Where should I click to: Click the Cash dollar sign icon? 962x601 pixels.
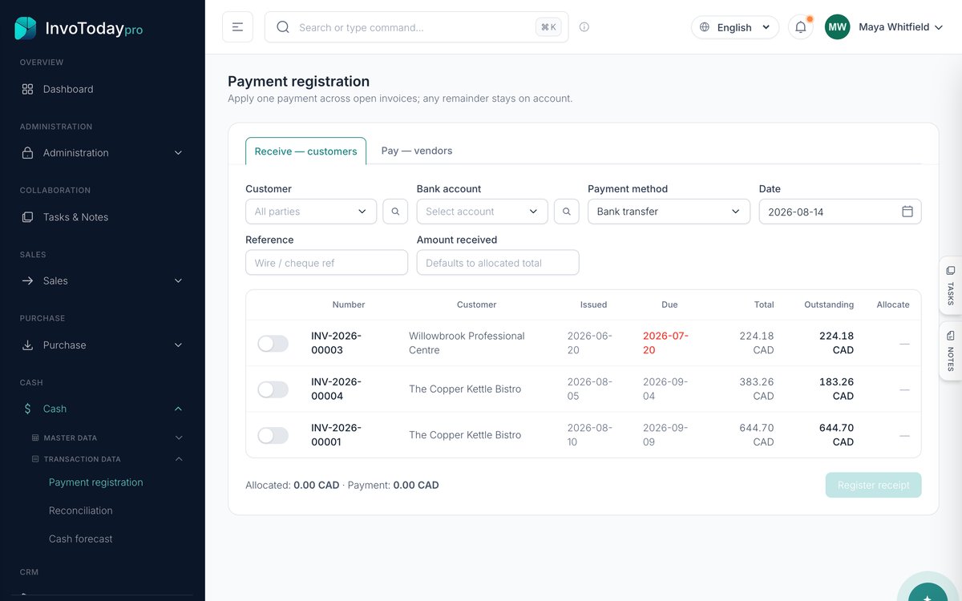pyautogui.click(x=27, y=409)
